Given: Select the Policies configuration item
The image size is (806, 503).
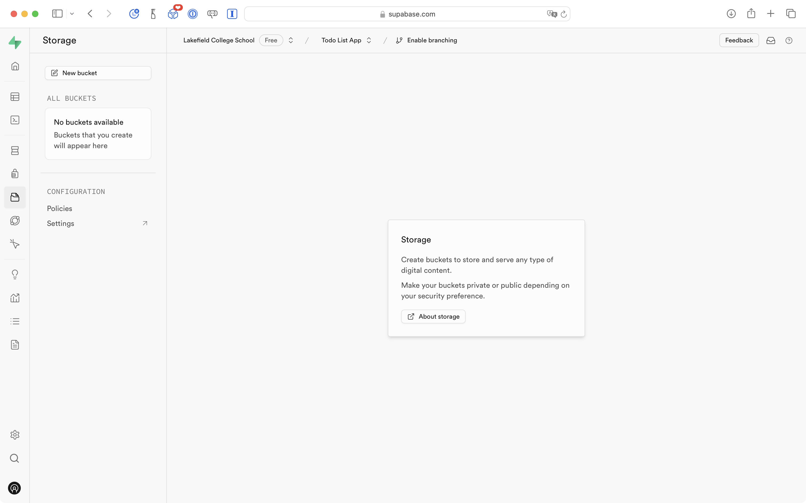Looking at the screenshot, I should (x=59, y=208).
